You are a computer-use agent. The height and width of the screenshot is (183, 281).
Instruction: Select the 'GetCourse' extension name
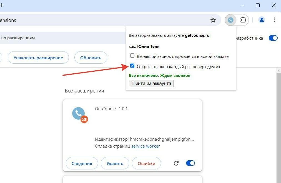coord(105,109)
